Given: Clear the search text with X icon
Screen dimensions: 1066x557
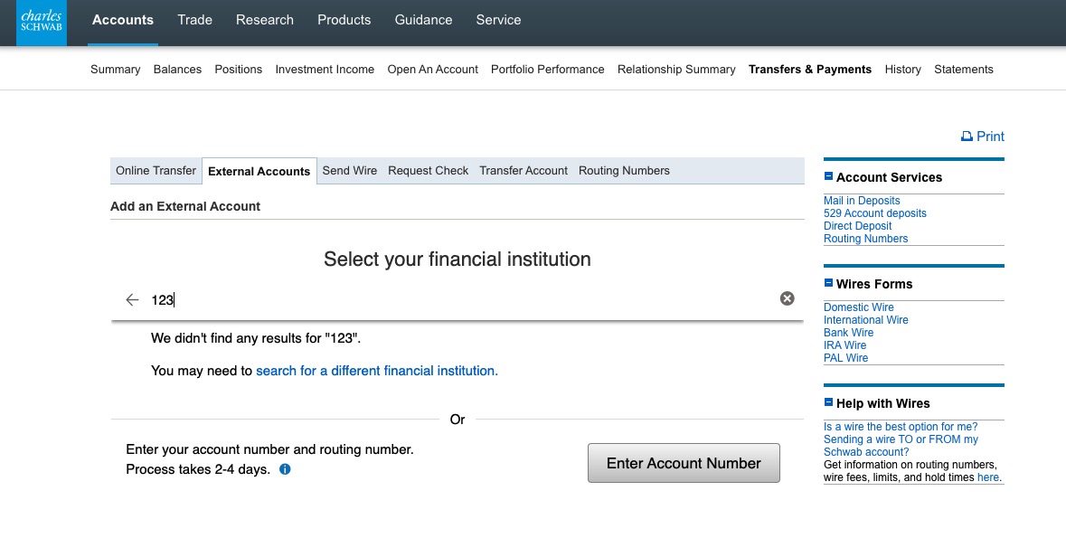Looking at the screenshot, I should click(787, 298).
